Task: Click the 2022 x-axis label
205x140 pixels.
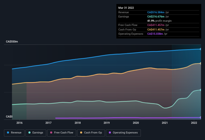Action: [194, 123]
